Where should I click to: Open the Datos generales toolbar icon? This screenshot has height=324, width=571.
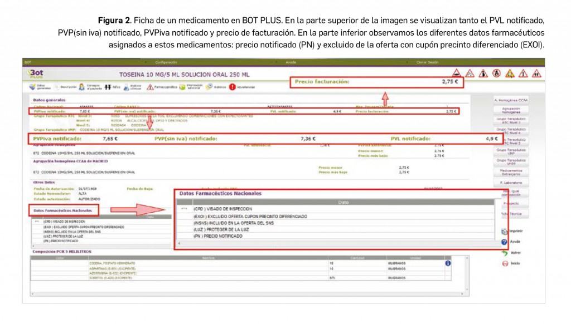[33, 87]
